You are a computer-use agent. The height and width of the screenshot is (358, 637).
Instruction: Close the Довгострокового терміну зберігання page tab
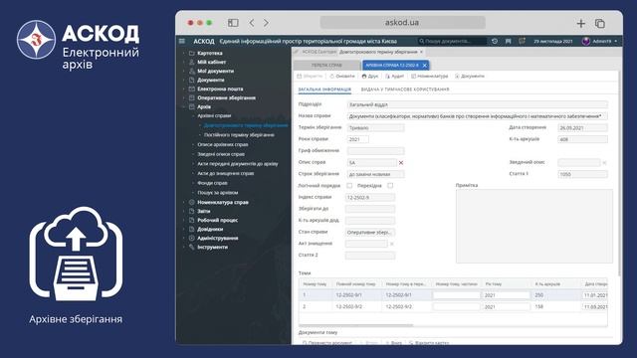click(421, 52)
